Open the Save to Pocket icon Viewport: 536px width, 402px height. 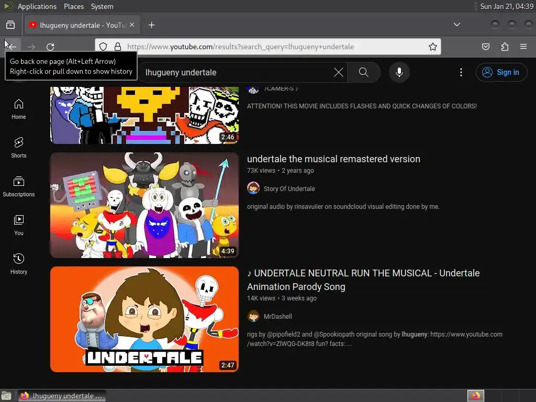click(486, 47)
